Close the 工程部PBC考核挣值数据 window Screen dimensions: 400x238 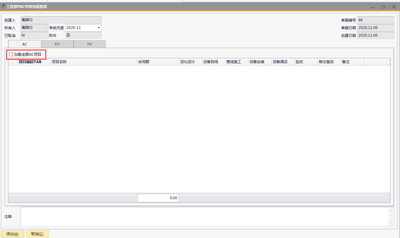(x=394, y=7)
